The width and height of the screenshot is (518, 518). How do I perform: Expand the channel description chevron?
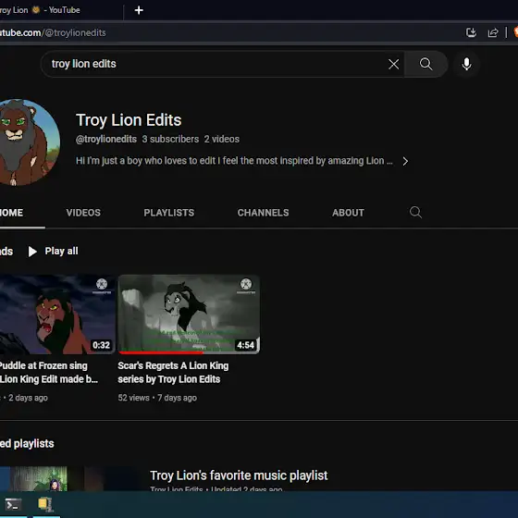click(x=405, y=161)
